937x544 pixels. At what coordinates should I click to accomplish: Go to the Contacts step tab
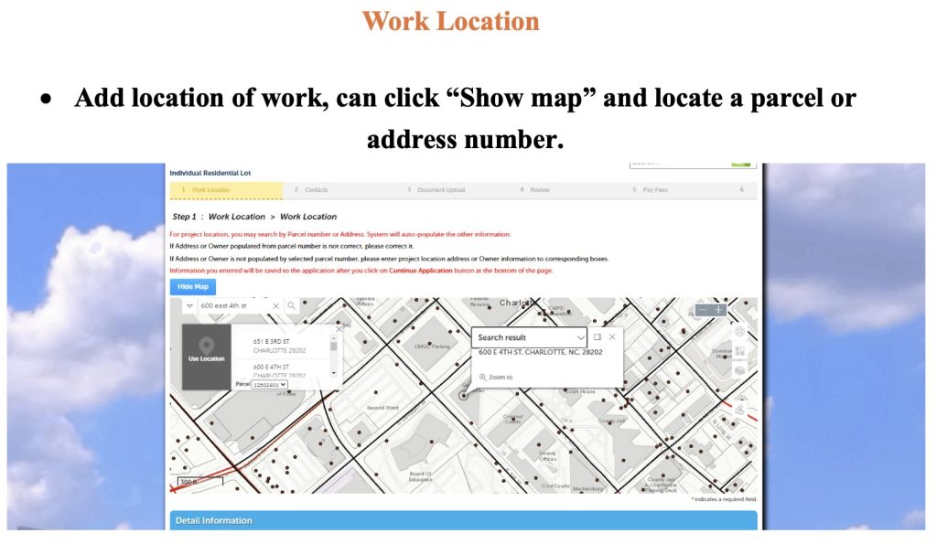click(312, 190)
